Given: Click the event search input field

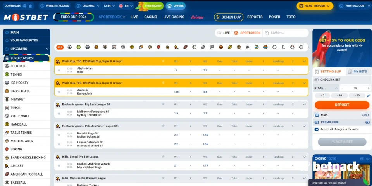Looking at the screenshot, I should click(x=287, y=33).
